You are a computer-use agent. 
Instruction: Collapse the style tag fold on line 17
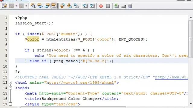pos(11,104)
